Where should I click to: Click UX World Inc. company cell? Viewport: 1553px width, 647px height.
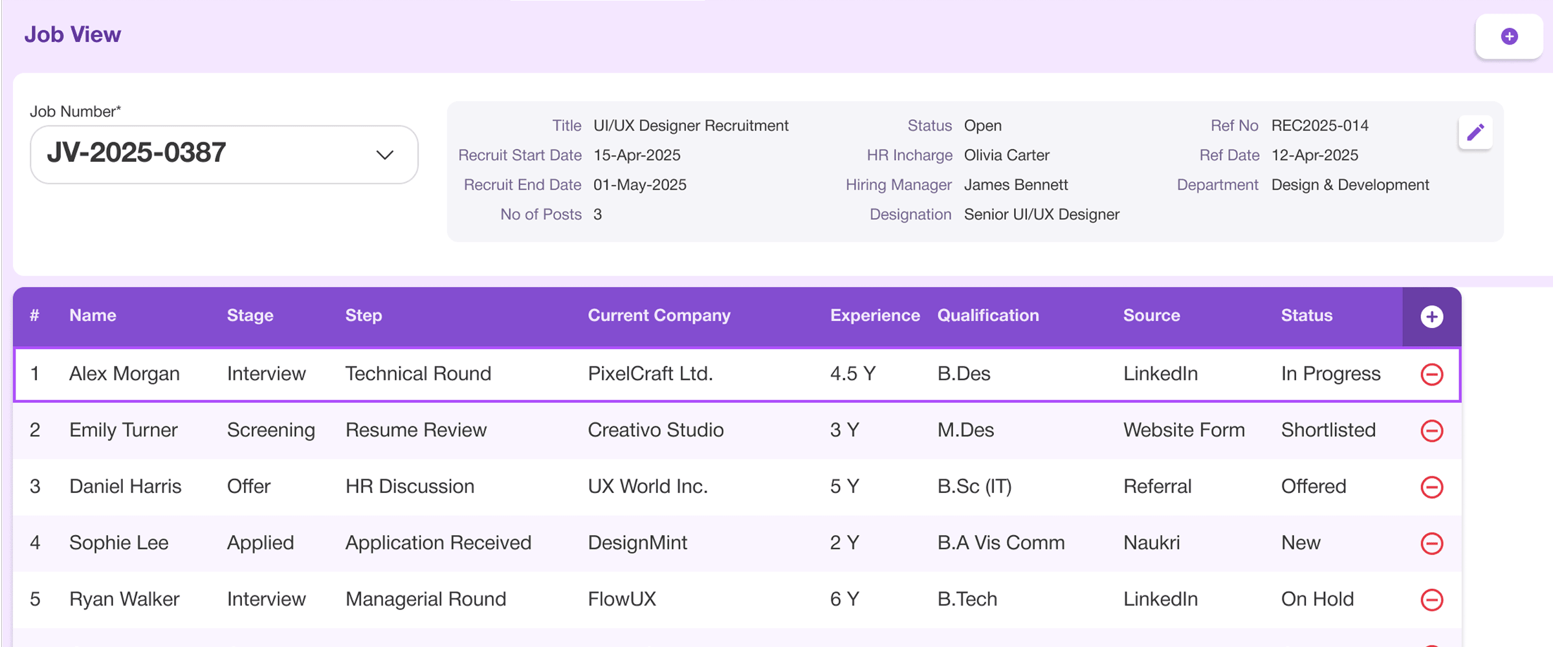[648, 486]
